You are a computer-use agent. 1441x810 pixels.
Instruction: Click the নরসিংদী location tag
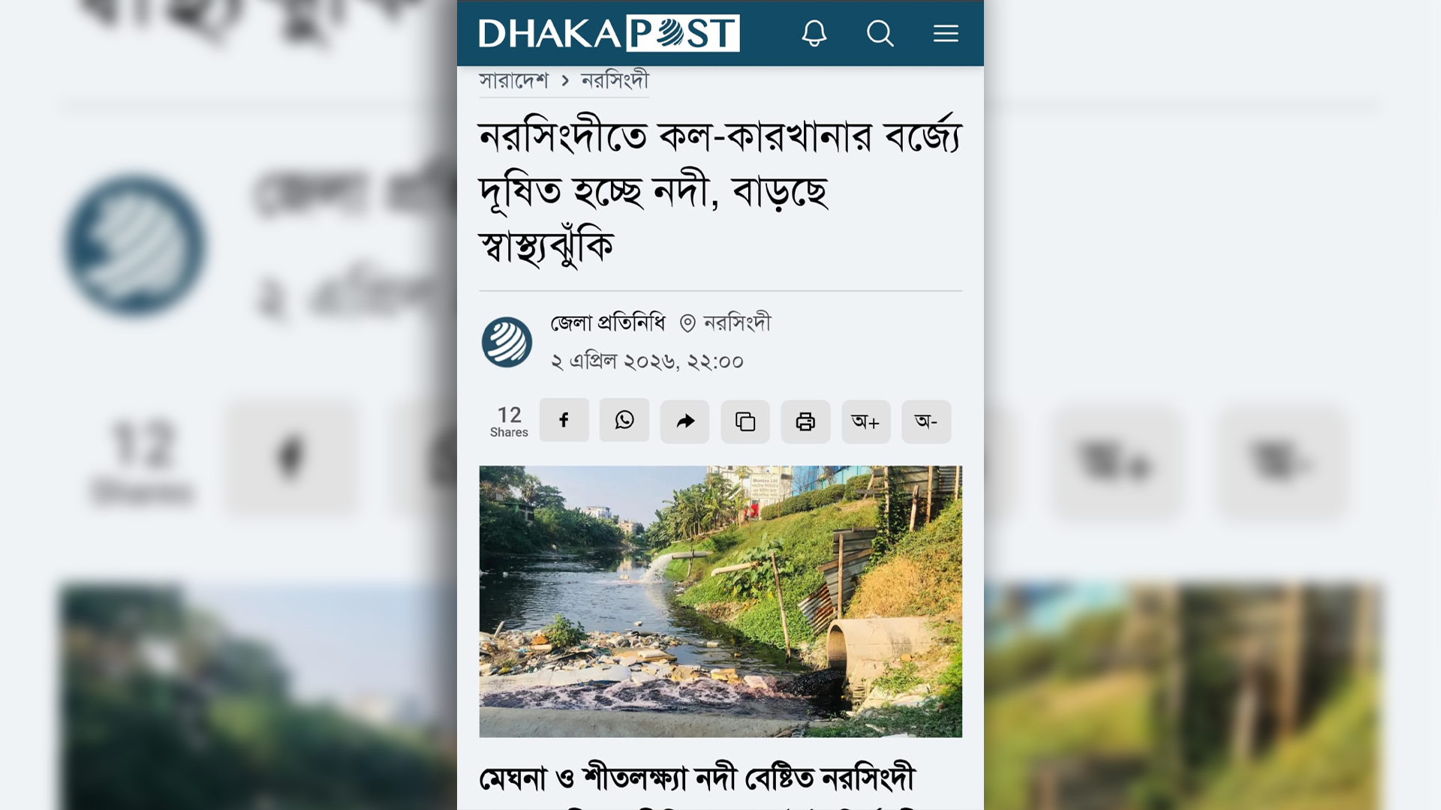[x=726, y=323]
